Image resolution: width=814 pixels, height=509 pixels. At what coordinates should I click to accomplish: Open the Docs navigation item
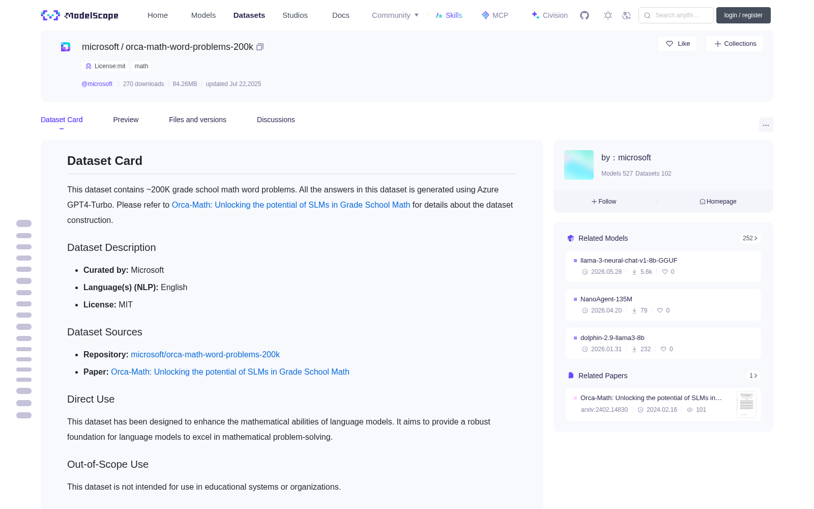[x=341, y=15]
